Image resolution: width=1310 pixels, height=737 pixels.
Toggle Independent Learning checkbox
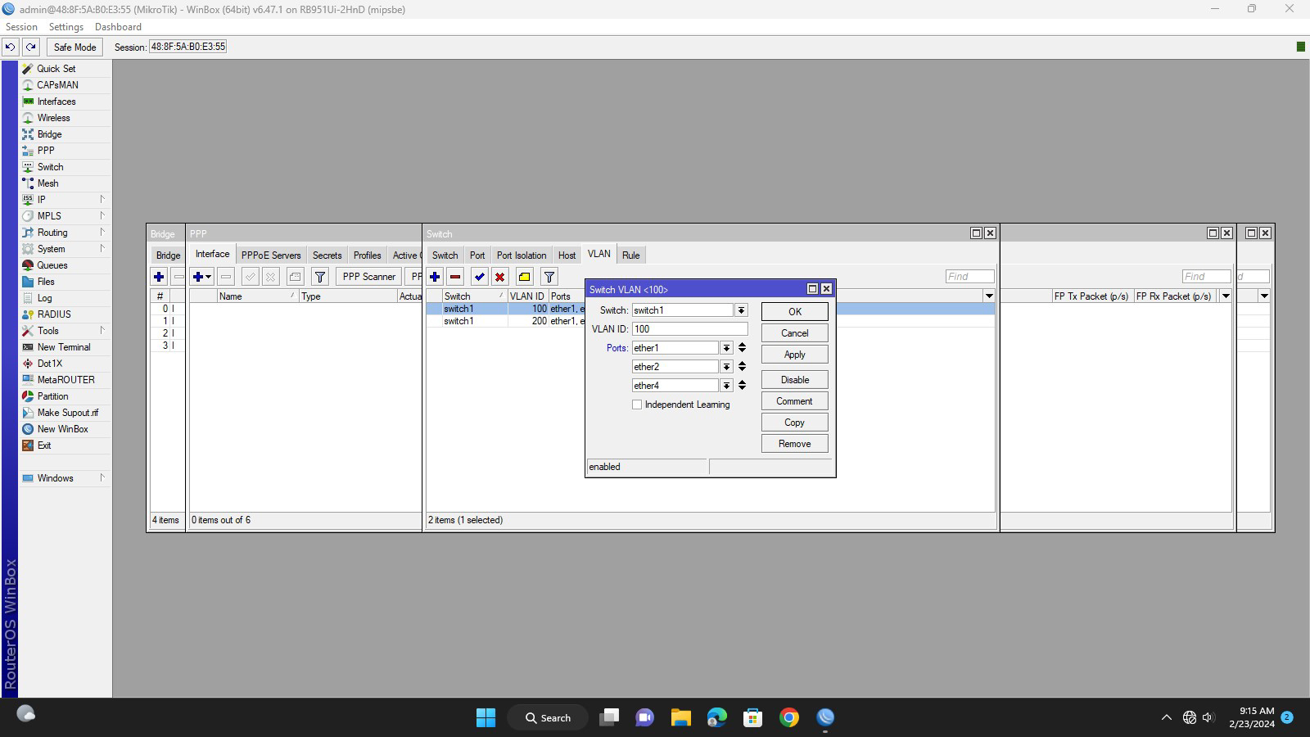[637, 405]
